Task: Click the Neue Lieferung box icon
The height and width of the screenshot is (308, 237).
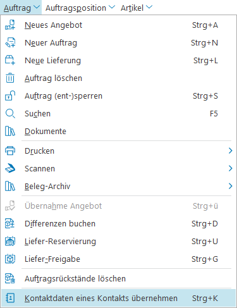Action: (x=10, y=60)
